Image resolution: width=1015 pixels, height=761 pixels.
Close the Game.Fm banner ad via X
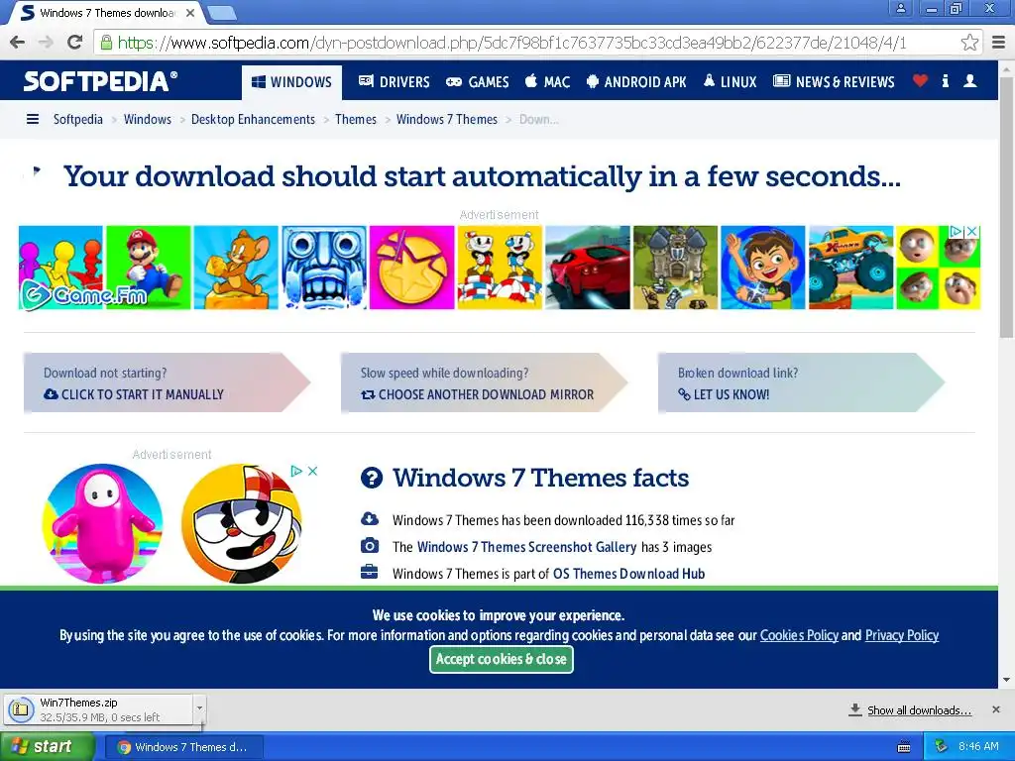tap(972, 231)
